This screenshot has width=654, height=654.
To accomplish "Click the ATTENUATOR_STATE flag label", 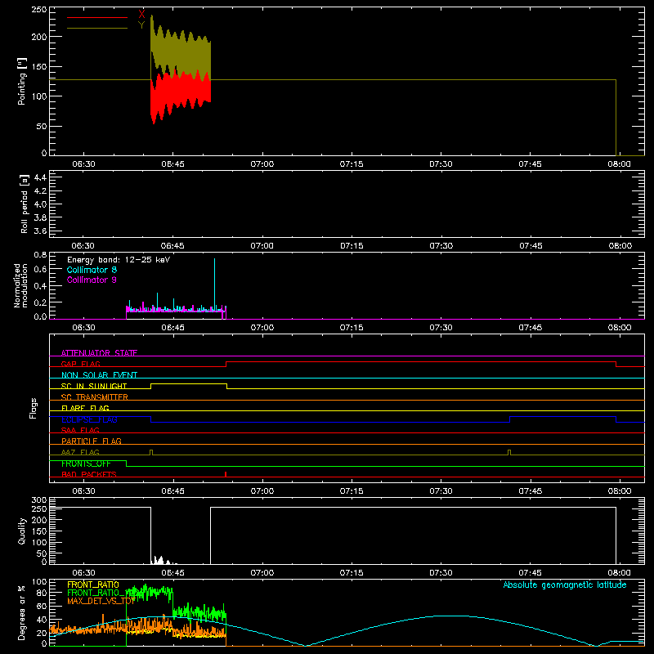I will pos(99,353).
